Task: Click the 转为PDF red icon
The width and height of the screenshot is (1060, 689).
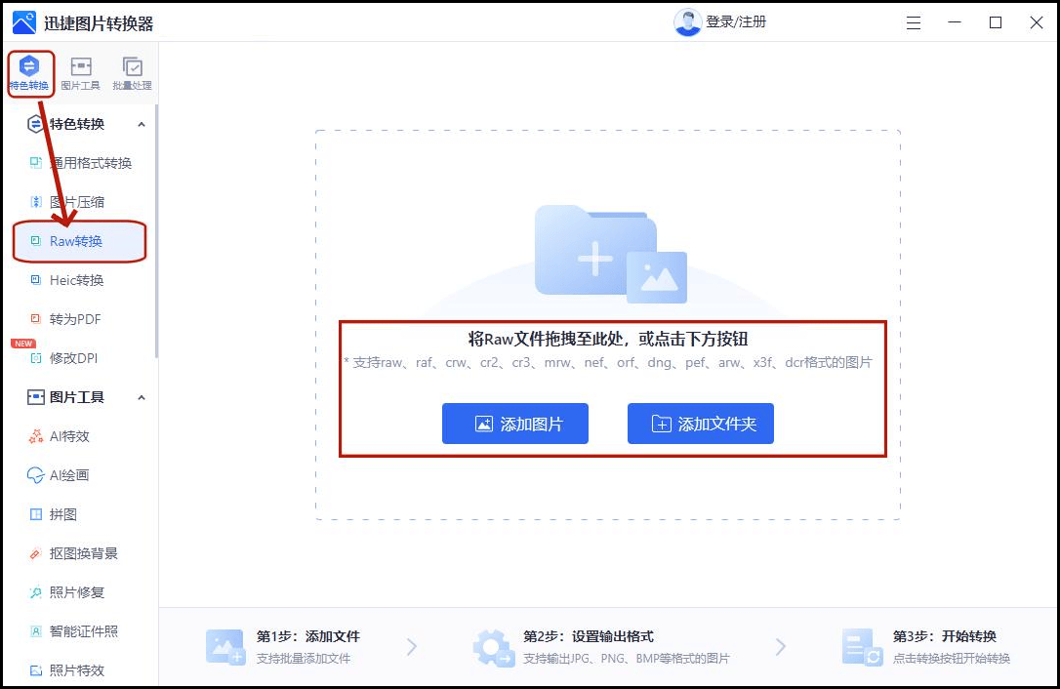Action: (36, 319)
